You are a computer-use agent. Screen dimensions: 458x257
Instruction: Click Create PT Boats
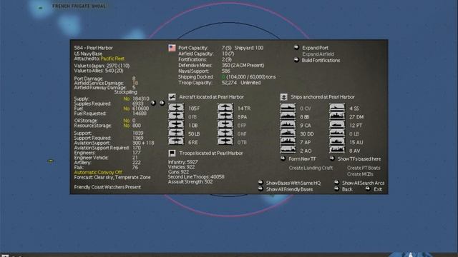[x=364, y=168]
